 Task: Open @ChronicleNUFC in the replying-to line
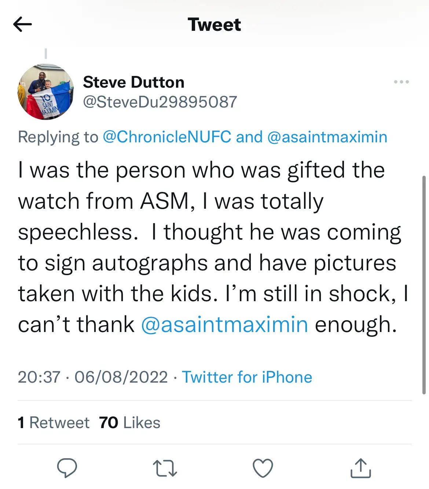point(167,137)
